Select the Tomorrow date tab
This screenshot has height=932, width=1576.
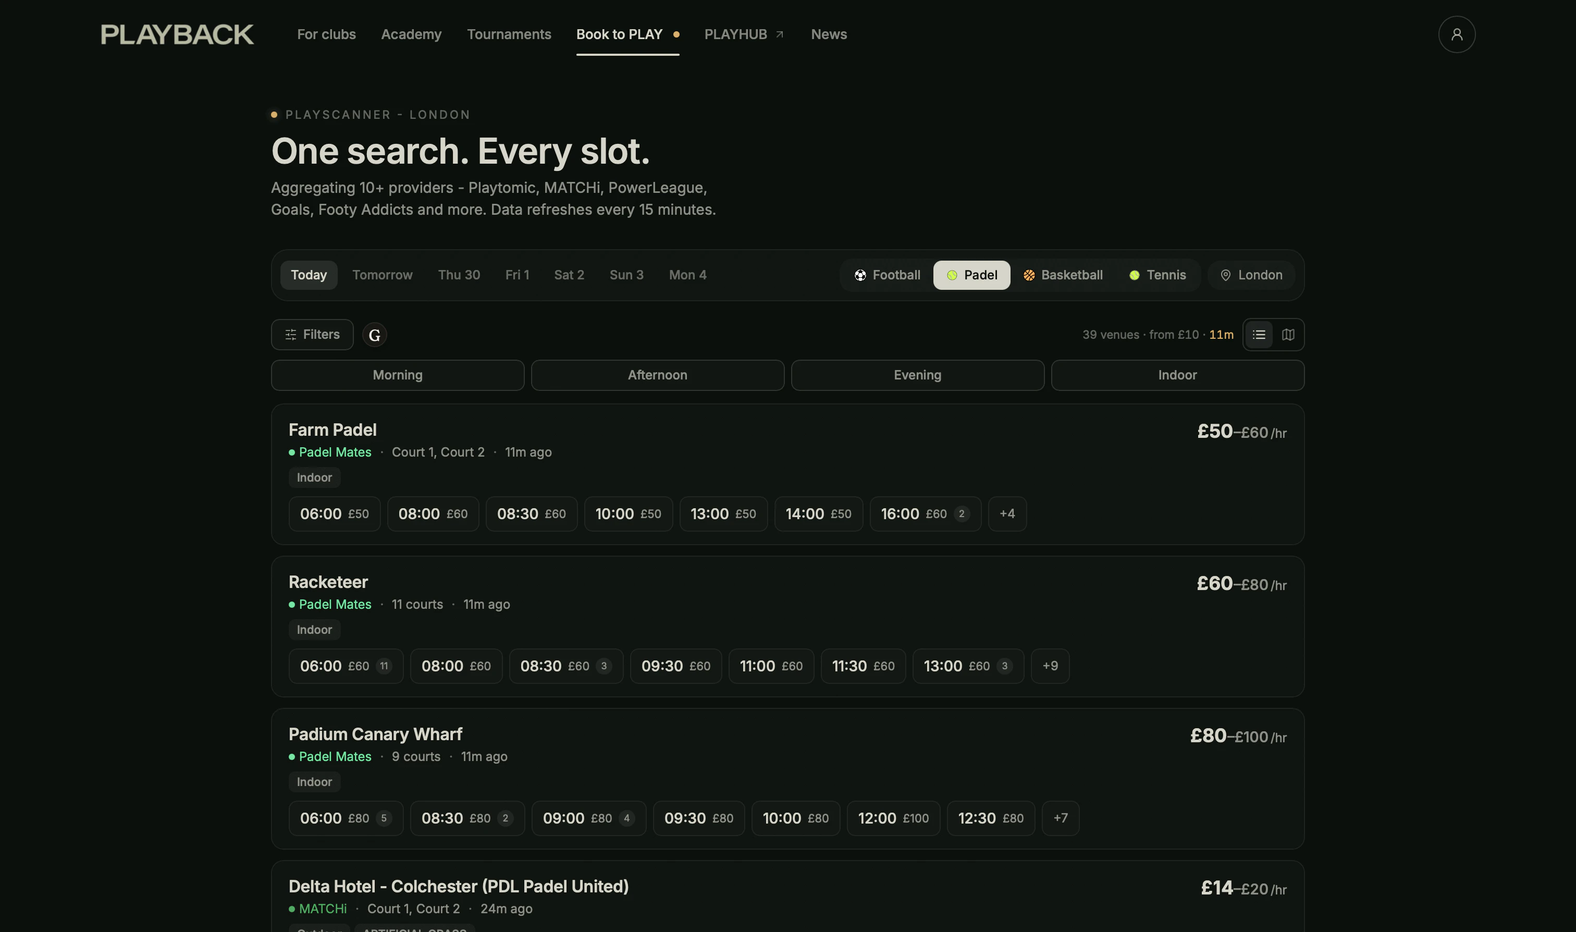coord(382,275)
